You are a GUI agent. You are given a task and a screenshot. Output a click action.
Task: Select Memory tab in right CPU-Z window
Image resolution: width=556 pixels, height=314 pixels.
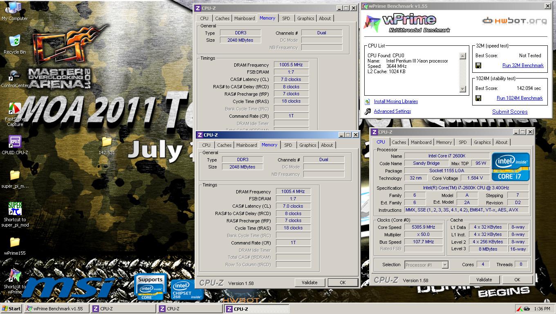click(x=444, y=142)
